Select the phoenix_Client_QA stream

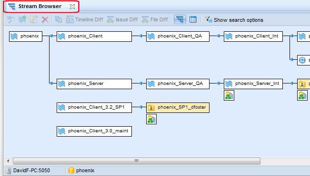point(178,36)
